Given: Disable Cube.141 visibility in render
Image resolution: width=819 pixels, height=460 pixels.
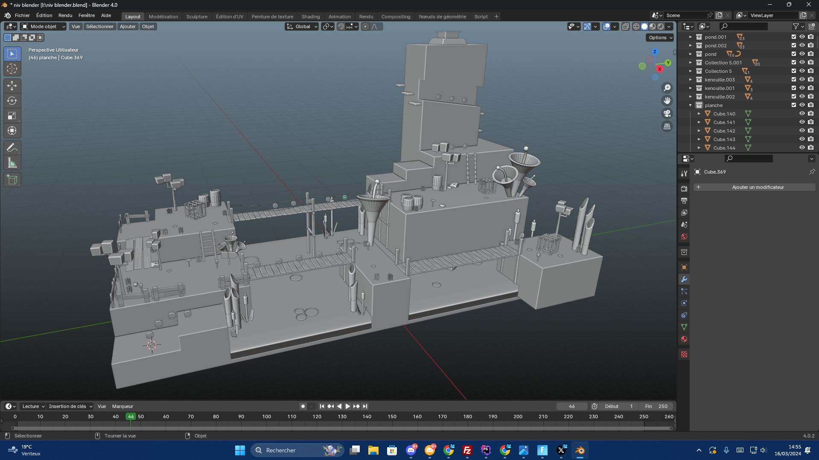Looking at the screenshot, I should pos(810,122).
